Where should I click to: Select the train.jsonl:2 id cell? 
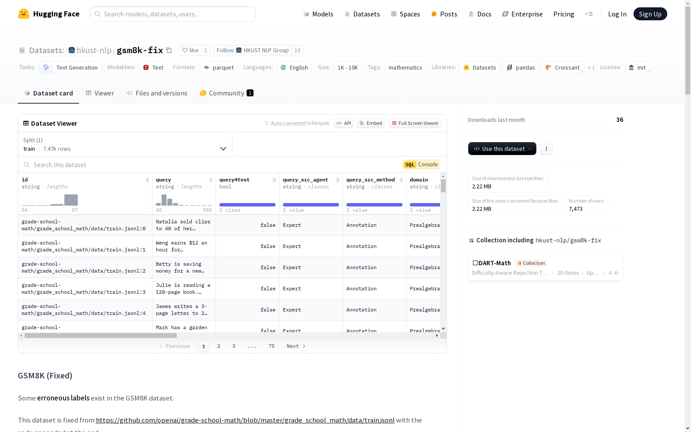pyautogui.click(x=85, y=267)
